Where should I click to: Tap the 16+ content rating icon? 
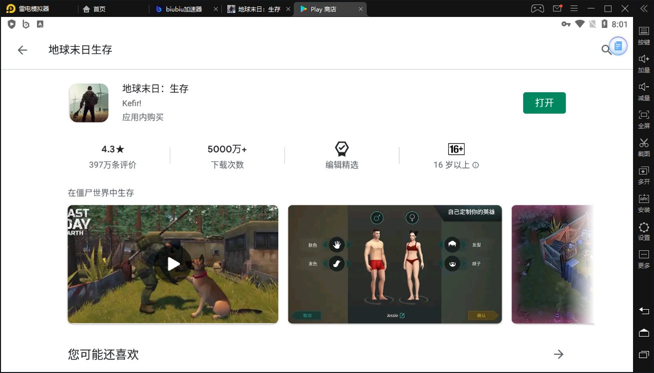tap(456, 149)
